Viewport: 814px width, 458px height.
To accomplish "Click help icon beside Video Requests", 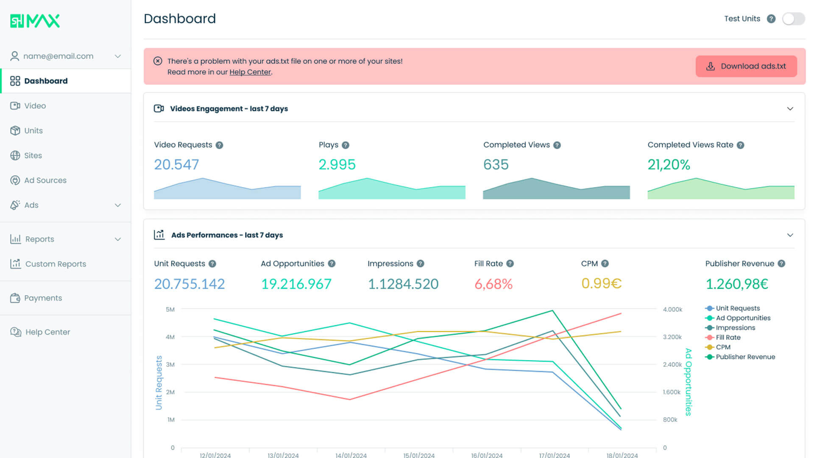I will (x=219, y=145).
